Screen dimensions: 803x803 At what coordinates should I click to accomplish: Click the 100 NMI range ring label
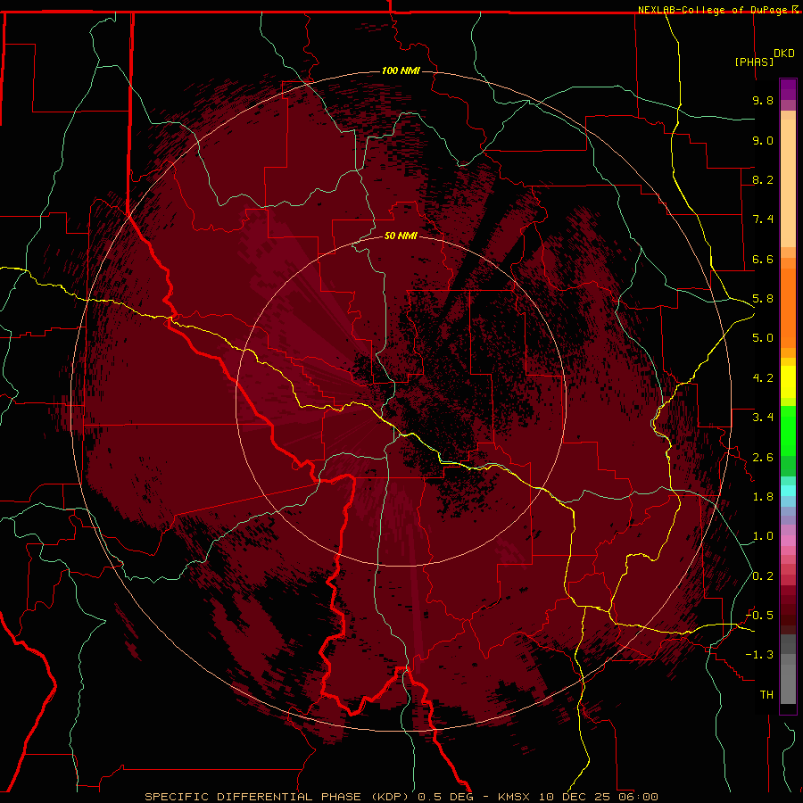401,70
